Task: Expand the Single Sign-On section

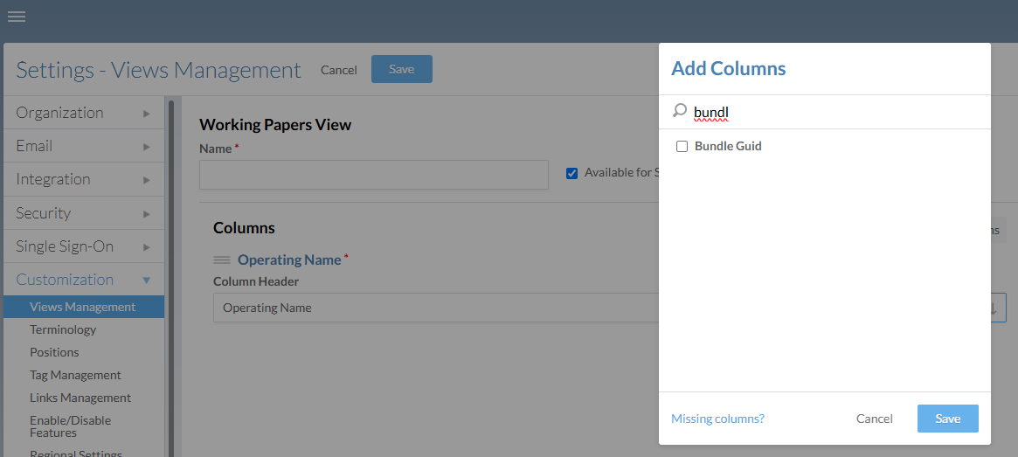Action: [83, 246]
